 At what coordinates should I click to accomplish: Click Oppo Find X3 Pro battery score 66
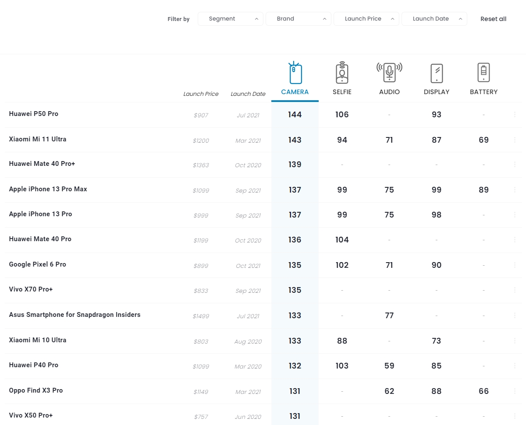tap(483, 391)
